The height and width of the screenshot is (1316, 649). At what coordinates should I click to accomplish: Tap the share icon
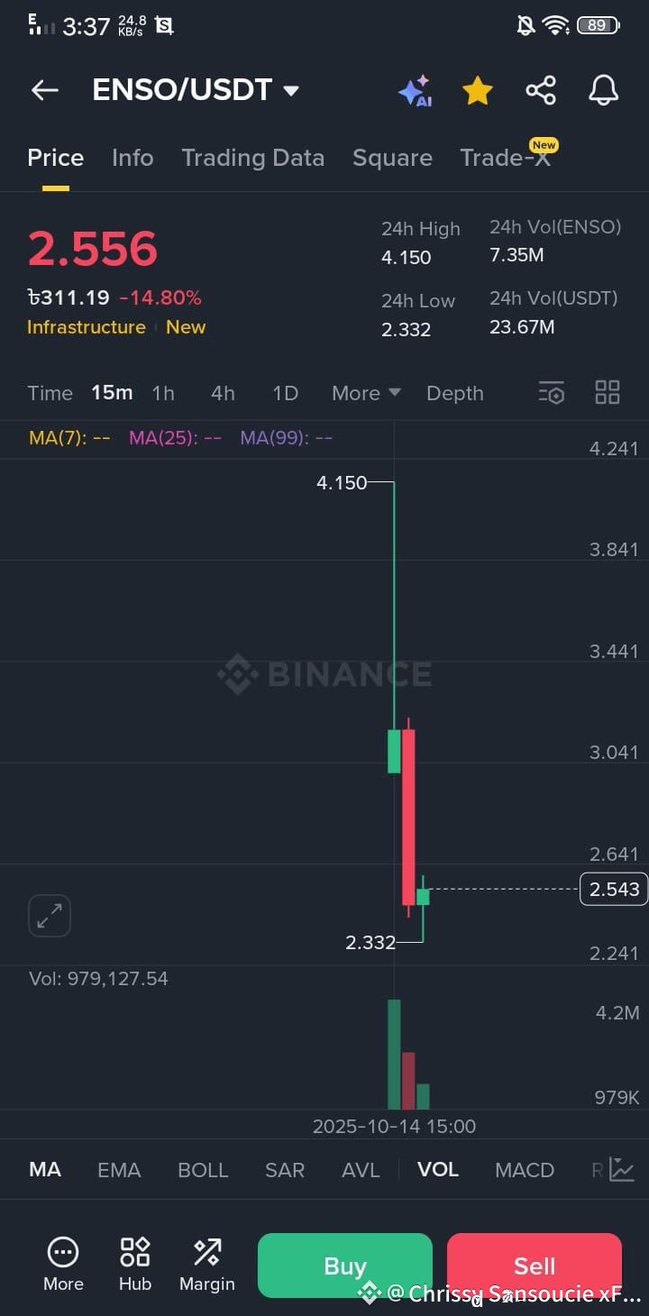tap(541, 90)
